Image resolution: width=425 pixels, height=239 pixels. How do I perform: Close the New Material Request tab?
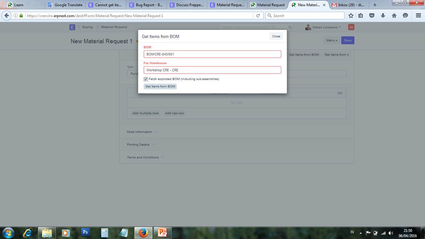pyautogui.click(x=324, y=5)
